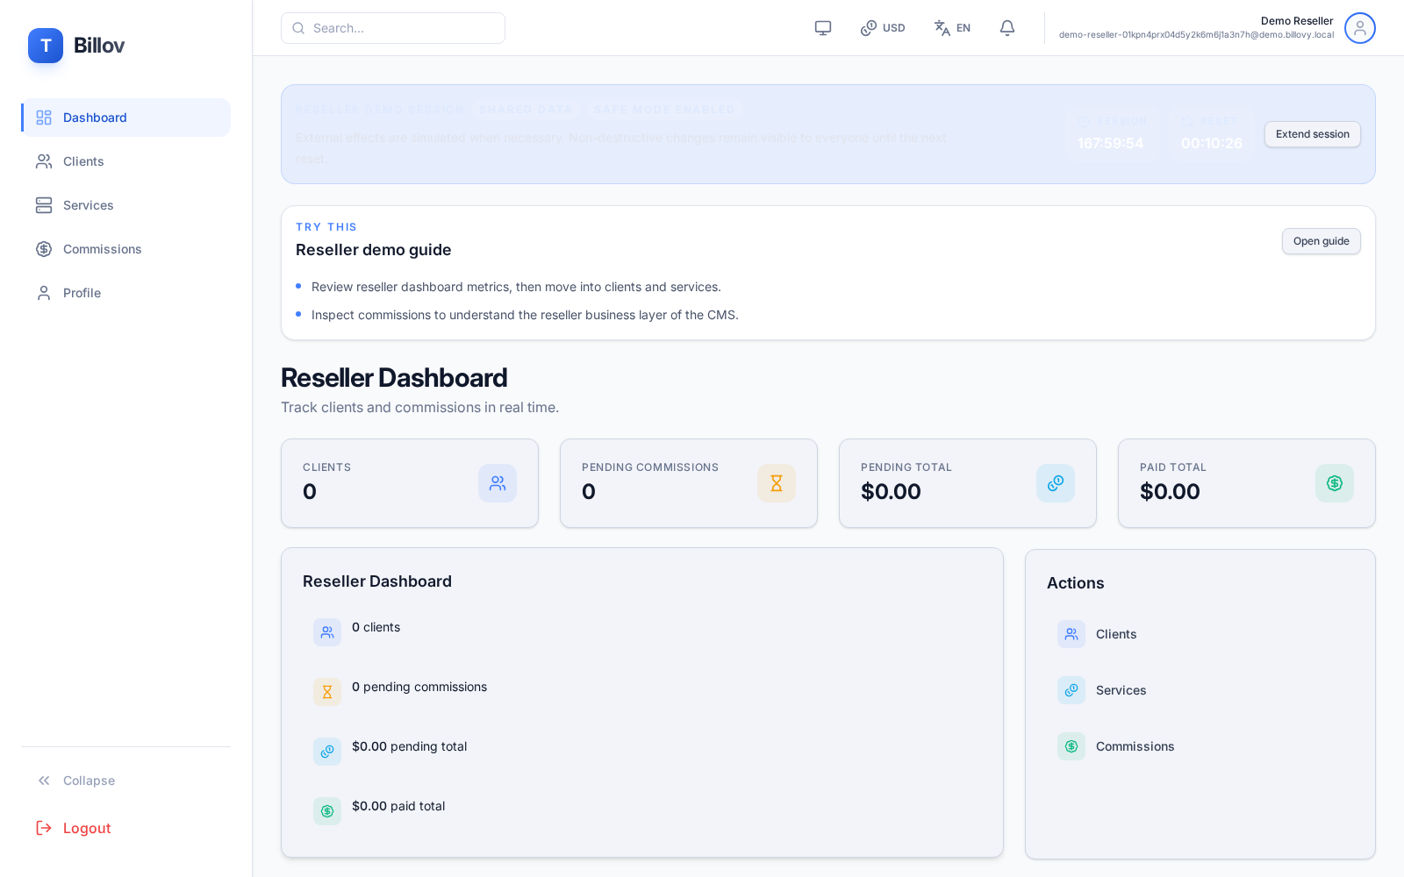Navigate to the Commissions page
The height and width of the screenshot is (877, 1404).
[x=102, y=249]
